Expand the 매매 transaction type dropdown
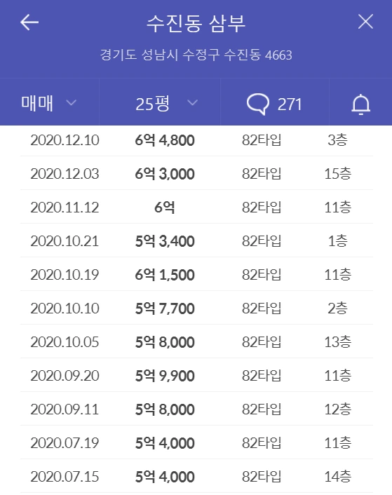The image size is (392, 495). coord(50,102)
